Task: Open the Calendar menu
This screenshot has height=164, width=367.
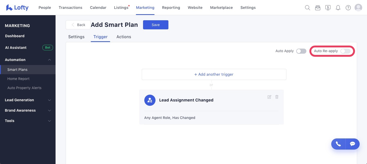Action: pos(98,8)
